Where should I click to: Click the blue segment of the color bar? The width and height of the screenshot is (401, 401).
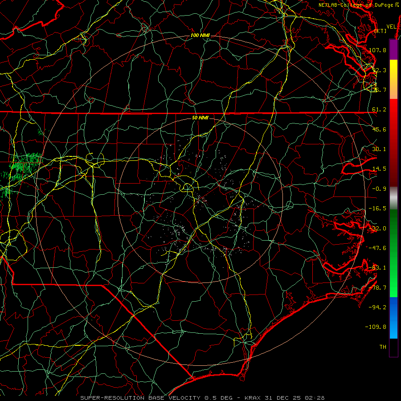pos(393,318)
